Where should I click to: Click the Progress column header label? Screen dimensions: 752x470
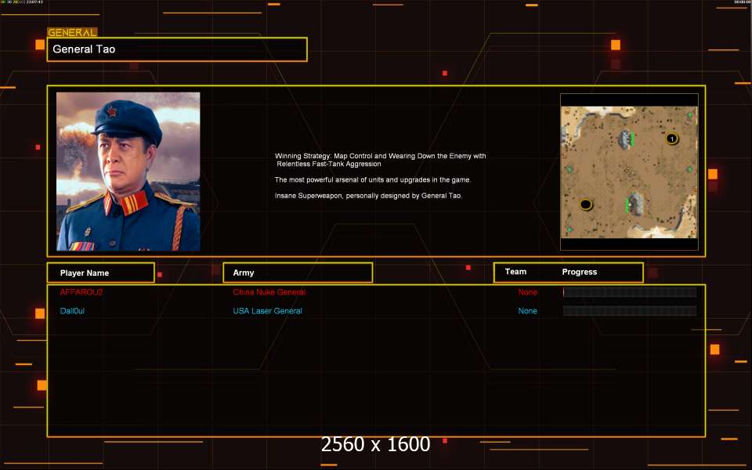tap(580, 272)
